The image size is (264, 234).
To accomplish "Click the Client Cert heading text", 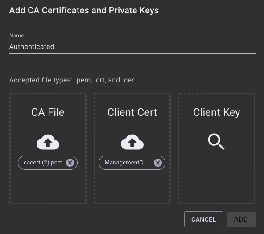I will [132, 112].
